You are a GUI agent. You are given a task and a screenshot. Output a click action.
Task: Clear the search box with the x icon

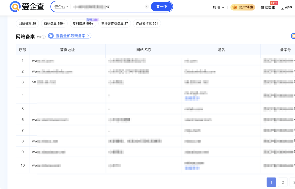coord(147,7)
